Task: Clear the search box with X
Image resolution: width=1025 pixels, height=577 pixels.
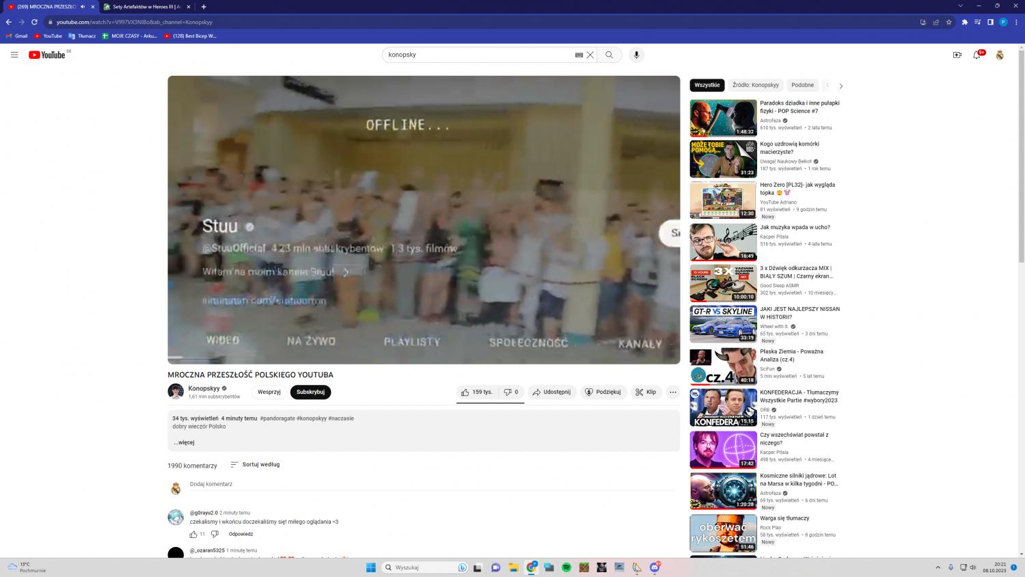Action: click(590, 55)
